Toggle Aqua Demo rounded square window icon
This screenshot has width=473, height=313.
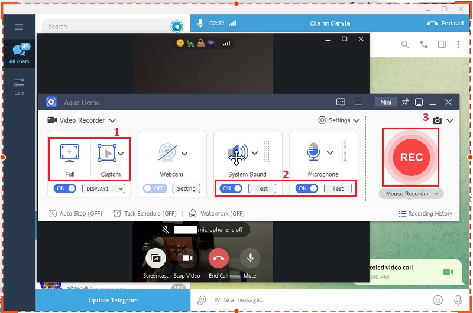[419, 102]
